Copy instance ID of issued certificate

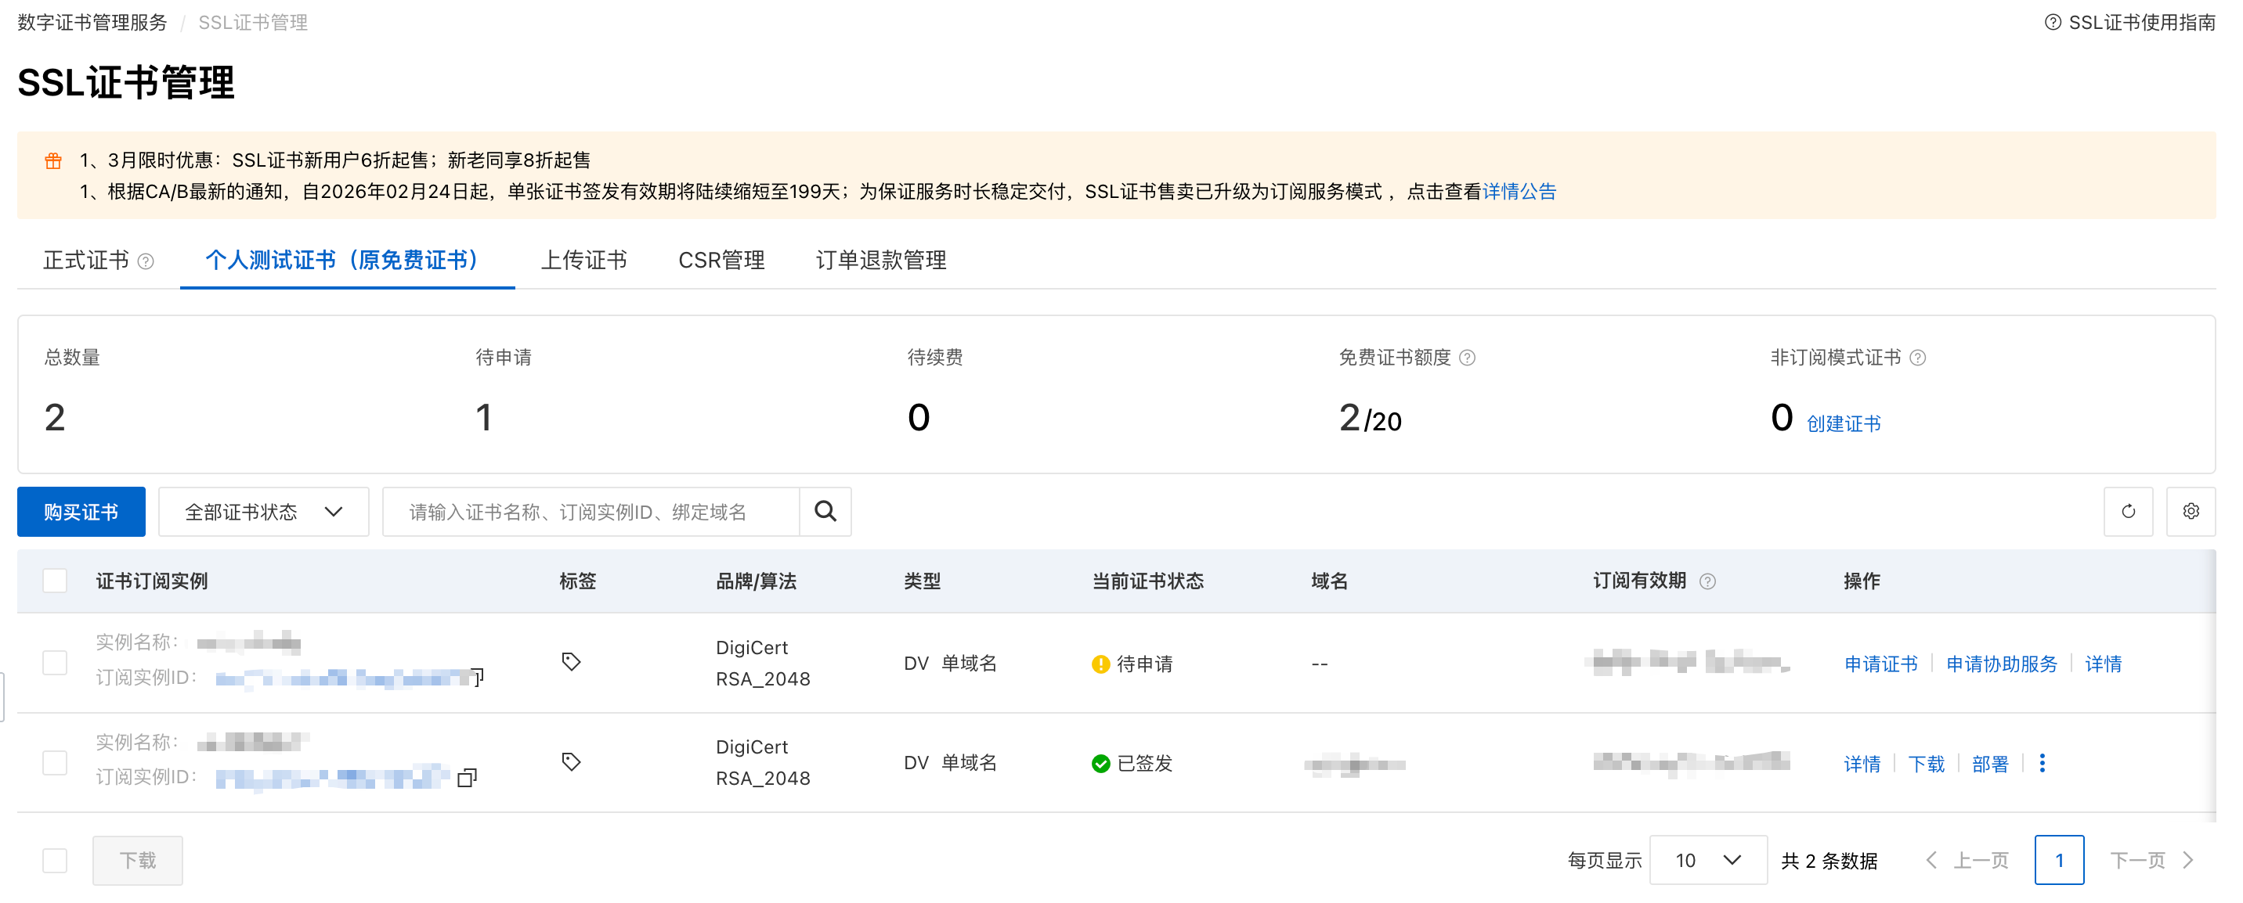[467, 778]
